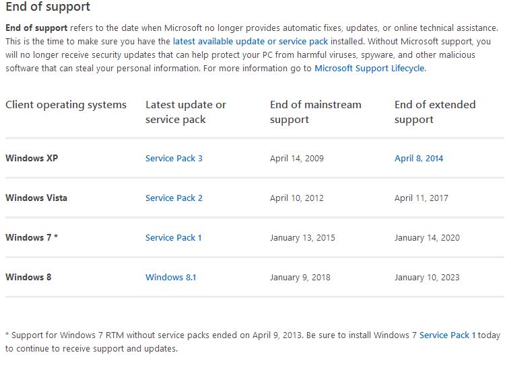Click the January 14, 2020 extended support date

coord(428,238)
